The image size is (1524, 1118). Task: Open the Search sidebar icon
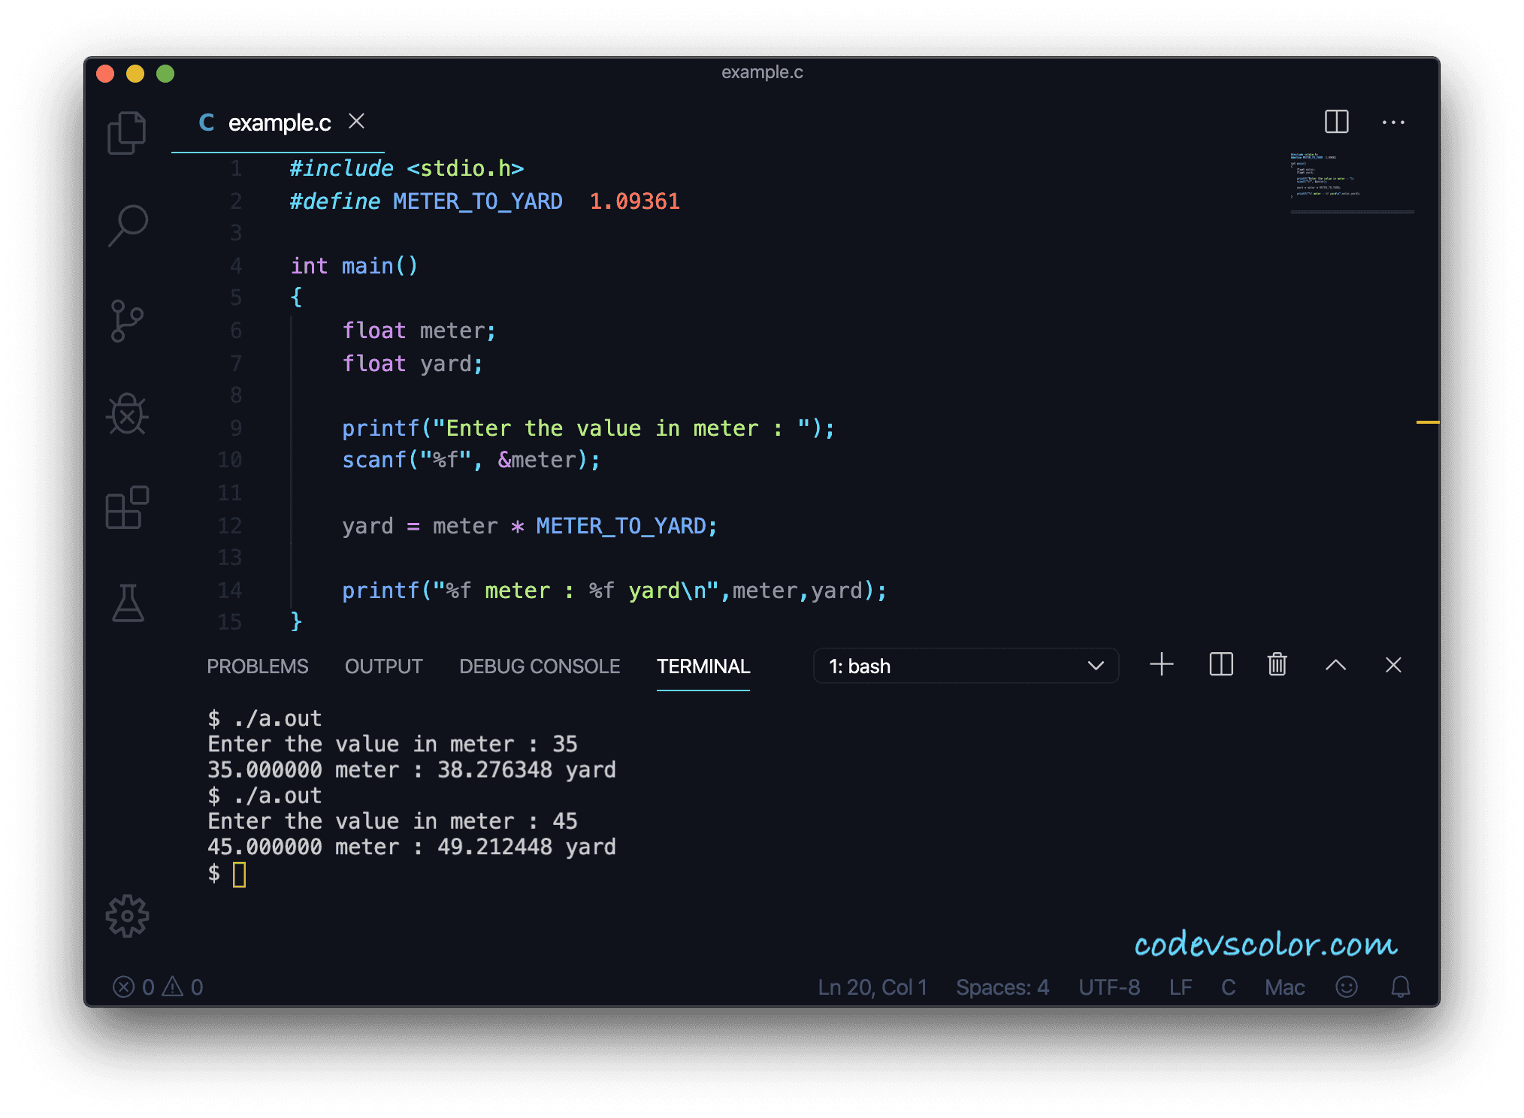pyautogui.click(x=128, y=225)
